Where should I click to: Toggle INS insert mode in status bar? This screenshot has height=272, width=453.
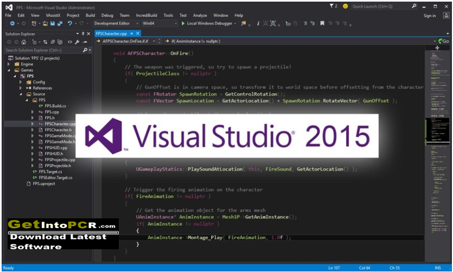437,268
